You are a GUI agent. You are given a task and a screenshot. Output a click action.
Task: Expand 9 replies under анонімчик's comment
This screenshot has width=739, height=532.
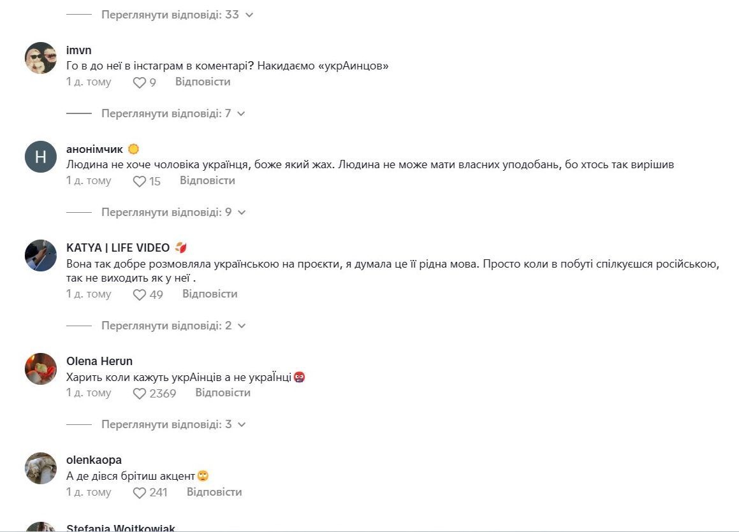click(173, 212)
